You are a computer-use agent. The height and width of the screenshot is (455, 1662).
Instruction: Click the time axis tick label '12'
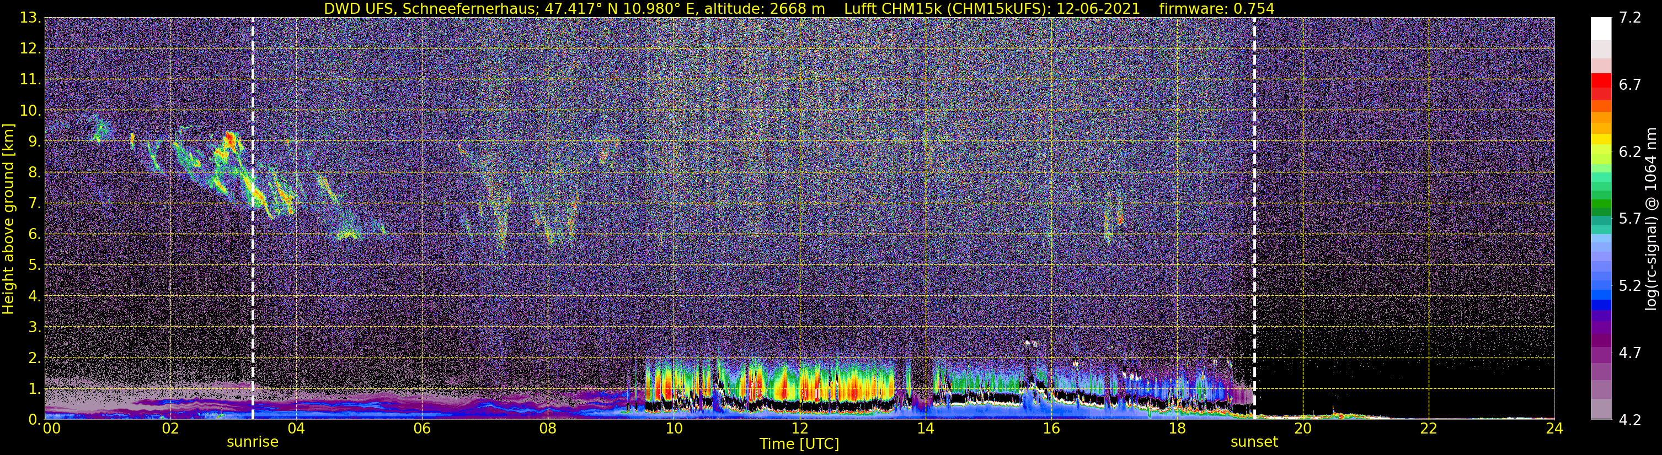pyautogui.click(x=799, y=429)
